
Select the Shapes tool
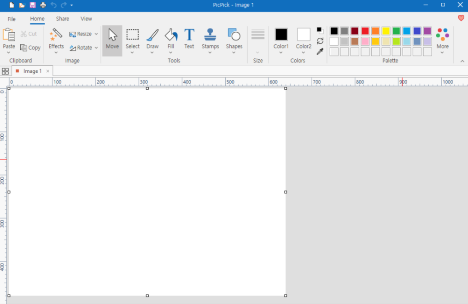(234, 38)
